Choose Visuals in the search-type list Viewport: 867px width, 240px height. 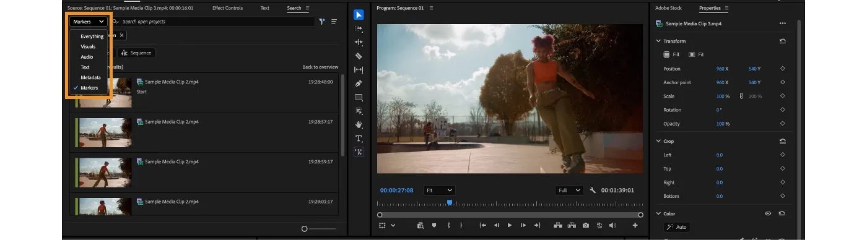point(88,46)
